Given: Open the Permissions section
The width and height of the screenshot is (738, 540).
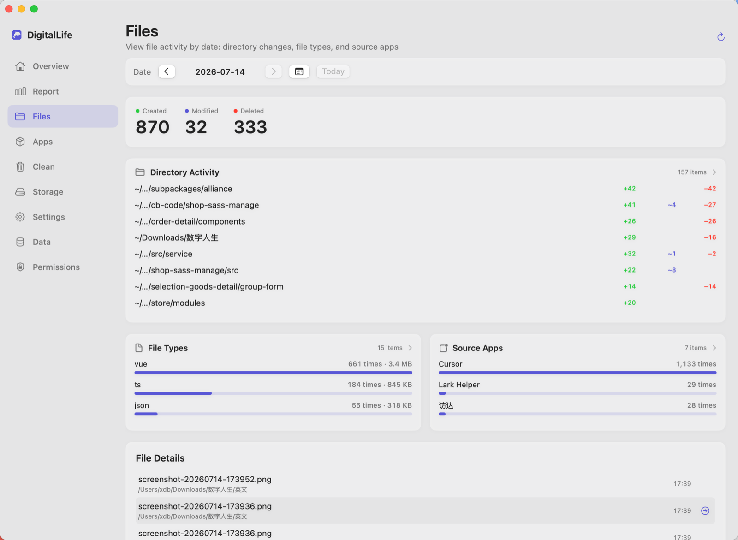Looking at the screenshot, I should coord(63,267).
